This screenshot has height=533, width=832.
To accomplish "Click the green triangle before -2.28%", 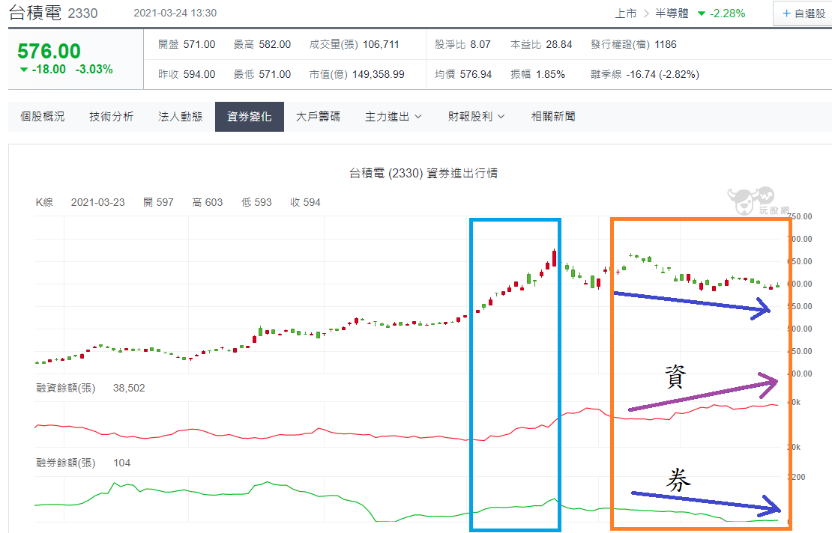I will (x=702, y=13).
